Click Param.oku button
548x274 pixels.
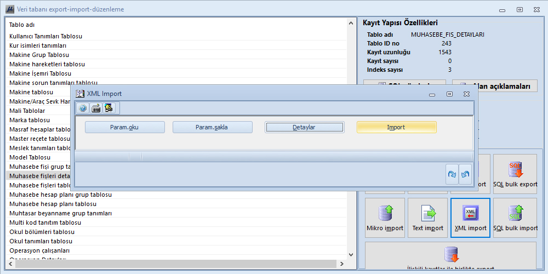pyautogui.click(x=125, y=127)
